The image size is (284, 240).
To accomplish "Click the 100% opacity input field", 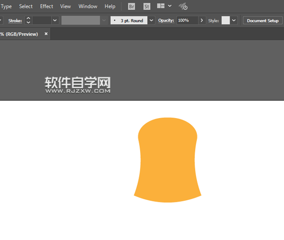I will (x=187, y=21).
